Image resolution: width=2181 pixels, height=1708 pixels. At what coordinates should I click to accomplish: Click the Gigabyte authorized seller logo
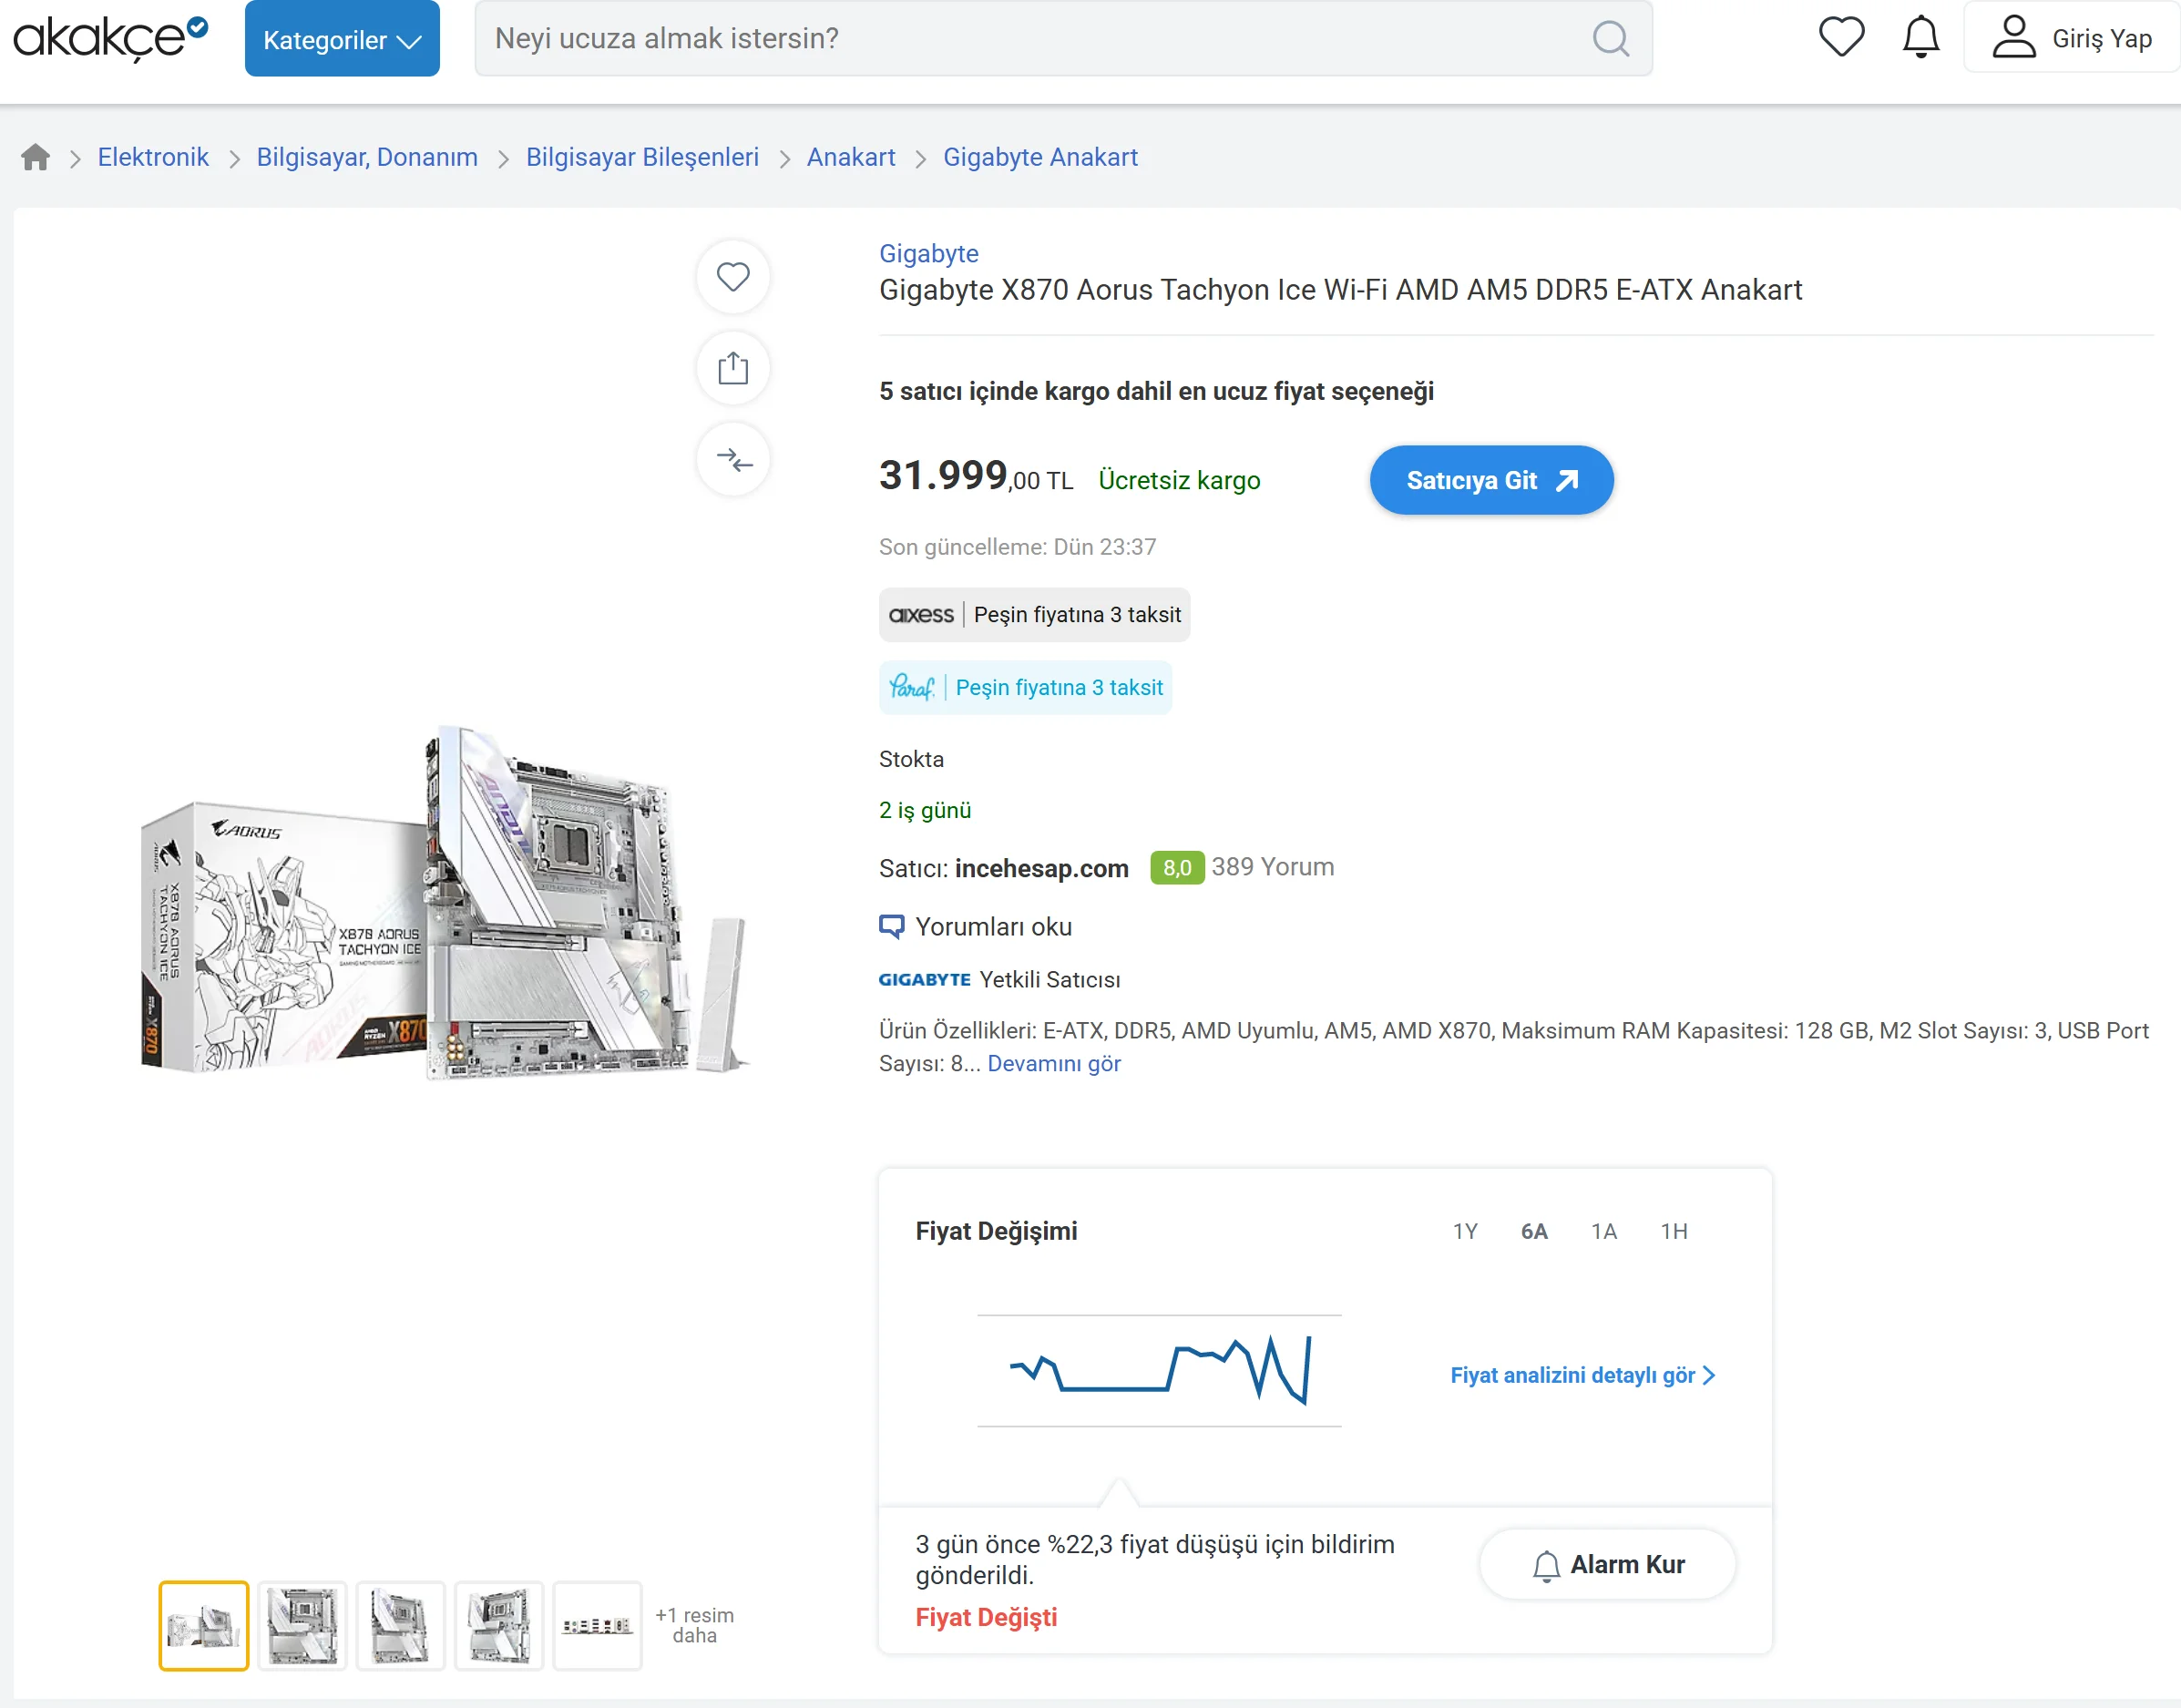pos(924,980)
